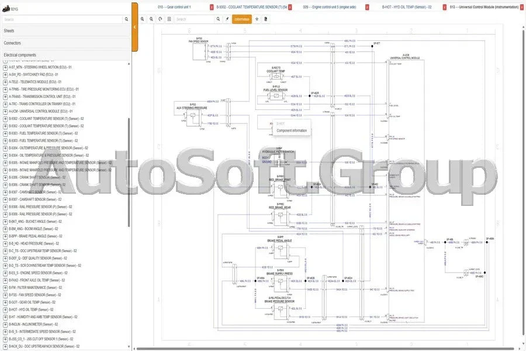
Task: Click the sidebar search magnifier icon
Action: coord(126,19)
